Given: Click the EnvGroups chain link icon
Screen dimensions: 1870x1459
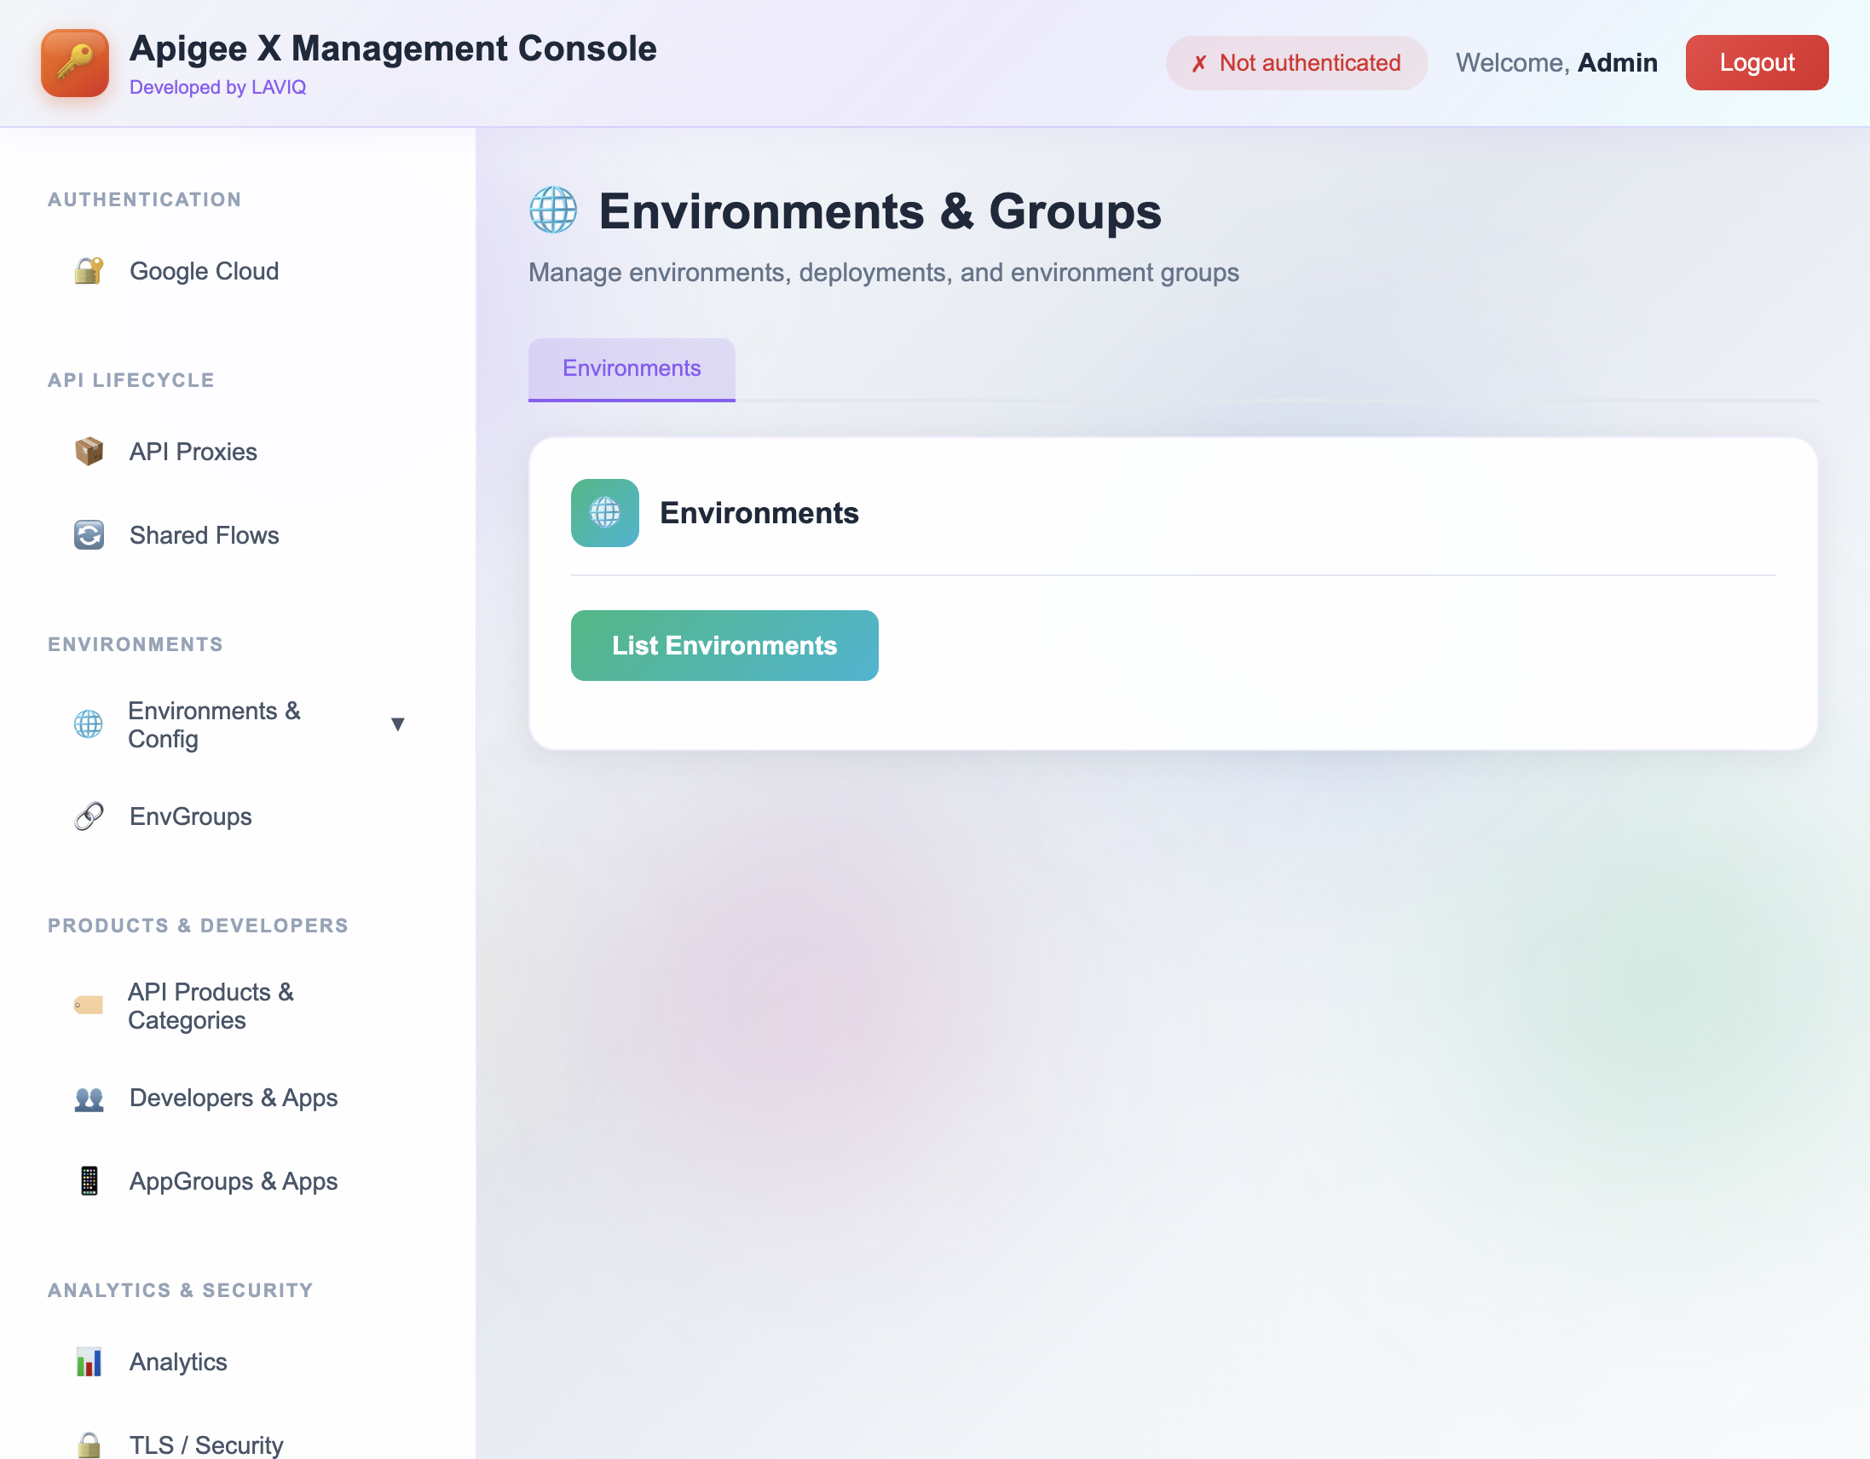Looking at the screenshot, I should click(88, 816).
